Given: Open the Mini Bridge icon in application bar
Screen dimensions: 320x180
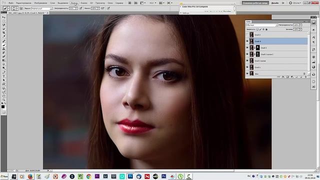Looking at the screenshot, I should tap(135, 3).
